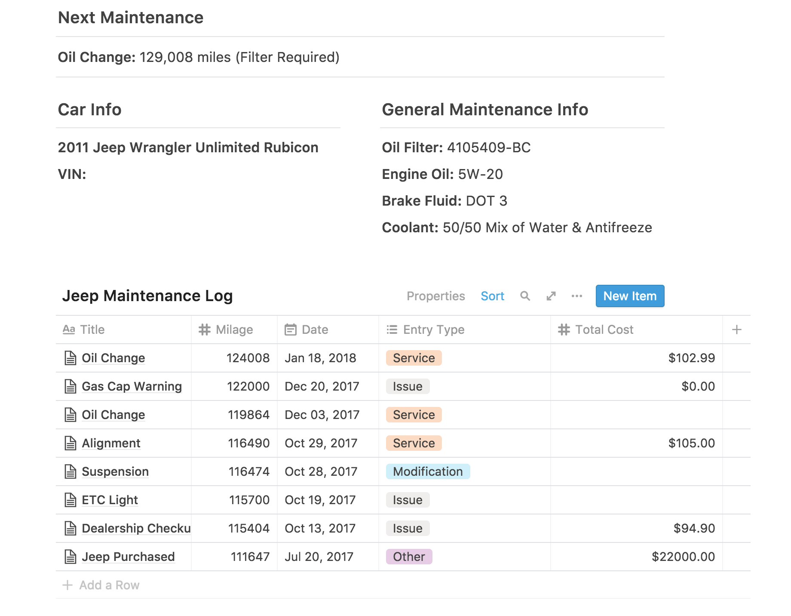Viewport: 791px width, 616px height.
Task: Click the Jeep Maintenance Log database title
Action: (x=147, y=296)
